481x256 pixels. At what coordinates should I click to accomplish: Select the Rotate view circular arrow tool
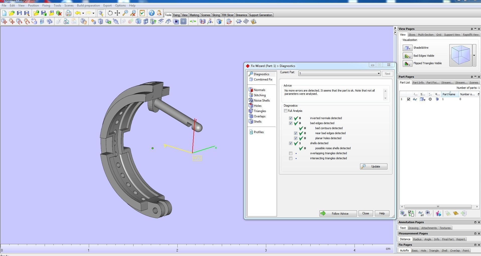[x=110, y=13]
